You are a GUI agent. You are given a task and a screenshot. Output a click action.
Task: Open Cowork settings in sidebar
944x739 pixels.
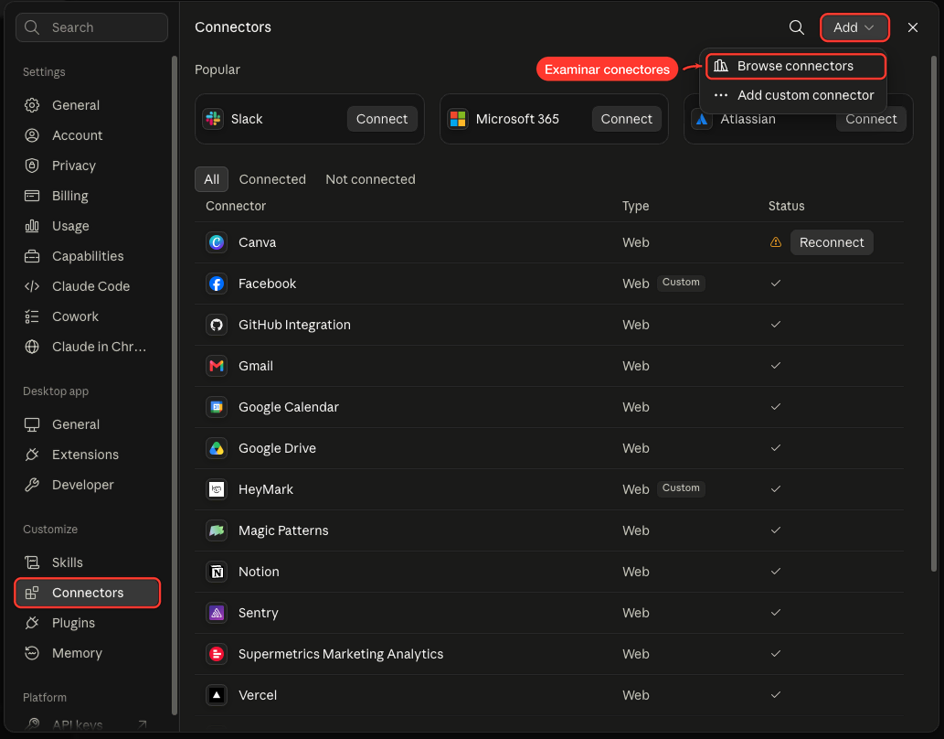click(x=88, y=316)
